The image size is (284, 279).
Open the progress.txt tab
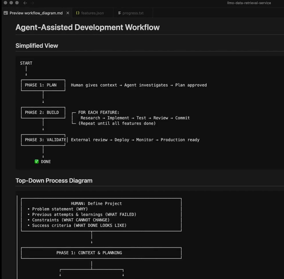[x=133, y=13]
